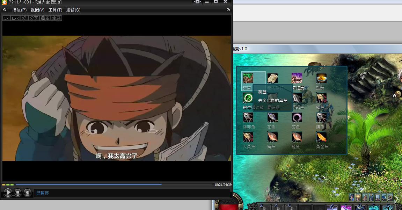402x210 pixels.
Task: Set video size to 1x
Action: [x=6, y=18]
